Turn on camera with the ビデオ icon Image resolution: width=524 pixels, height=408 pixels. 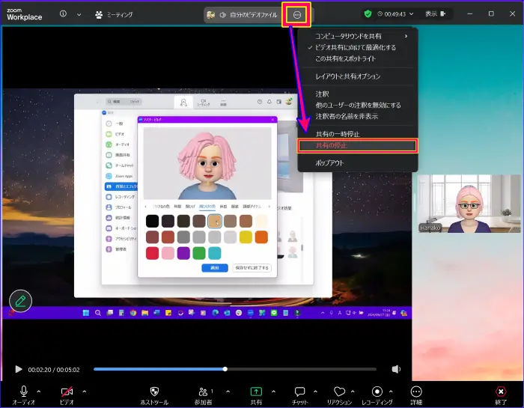pyautogui.click(x=67, y=392)
